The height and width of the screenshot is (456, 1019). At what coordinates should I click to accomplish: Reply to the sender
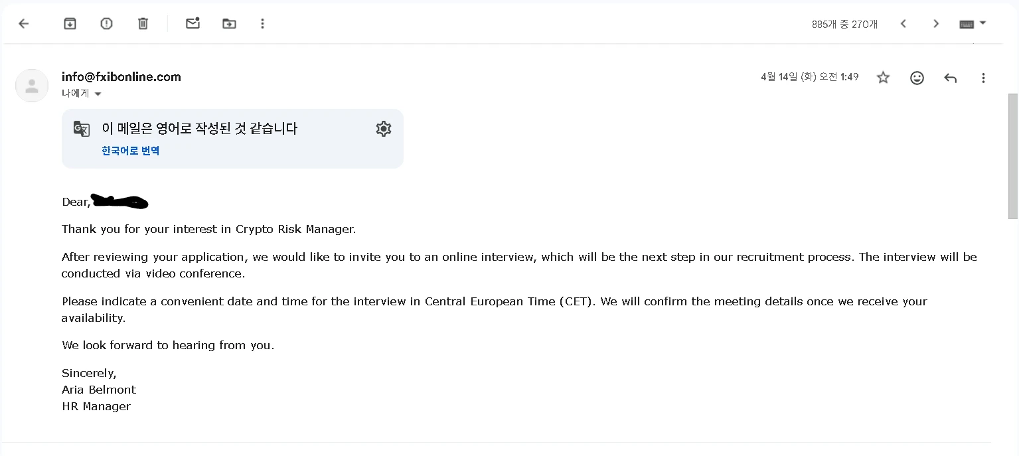pyautogui.click(x=951, y=78)
